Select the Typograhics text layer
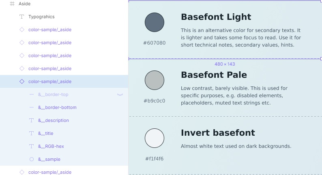322x175 pixels. [x=41, y=17]
